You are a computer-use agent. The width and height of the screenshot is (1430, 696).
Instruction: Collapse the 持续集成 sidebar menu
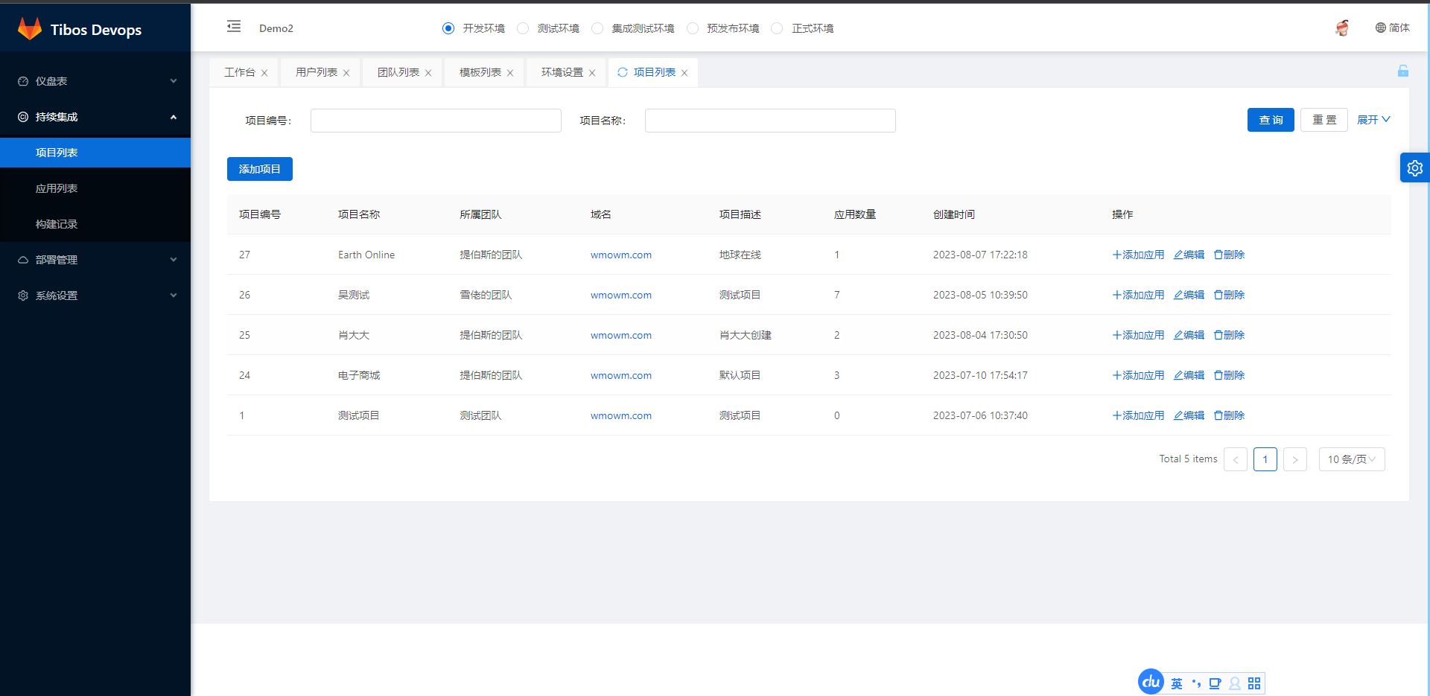[x=95, y=117]
